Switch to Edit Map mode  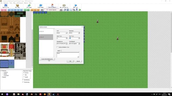coord(17,6)
